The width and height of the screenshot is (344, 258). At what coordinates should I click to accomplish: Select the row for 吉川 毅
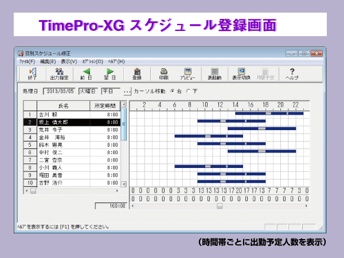click(72, 115)
